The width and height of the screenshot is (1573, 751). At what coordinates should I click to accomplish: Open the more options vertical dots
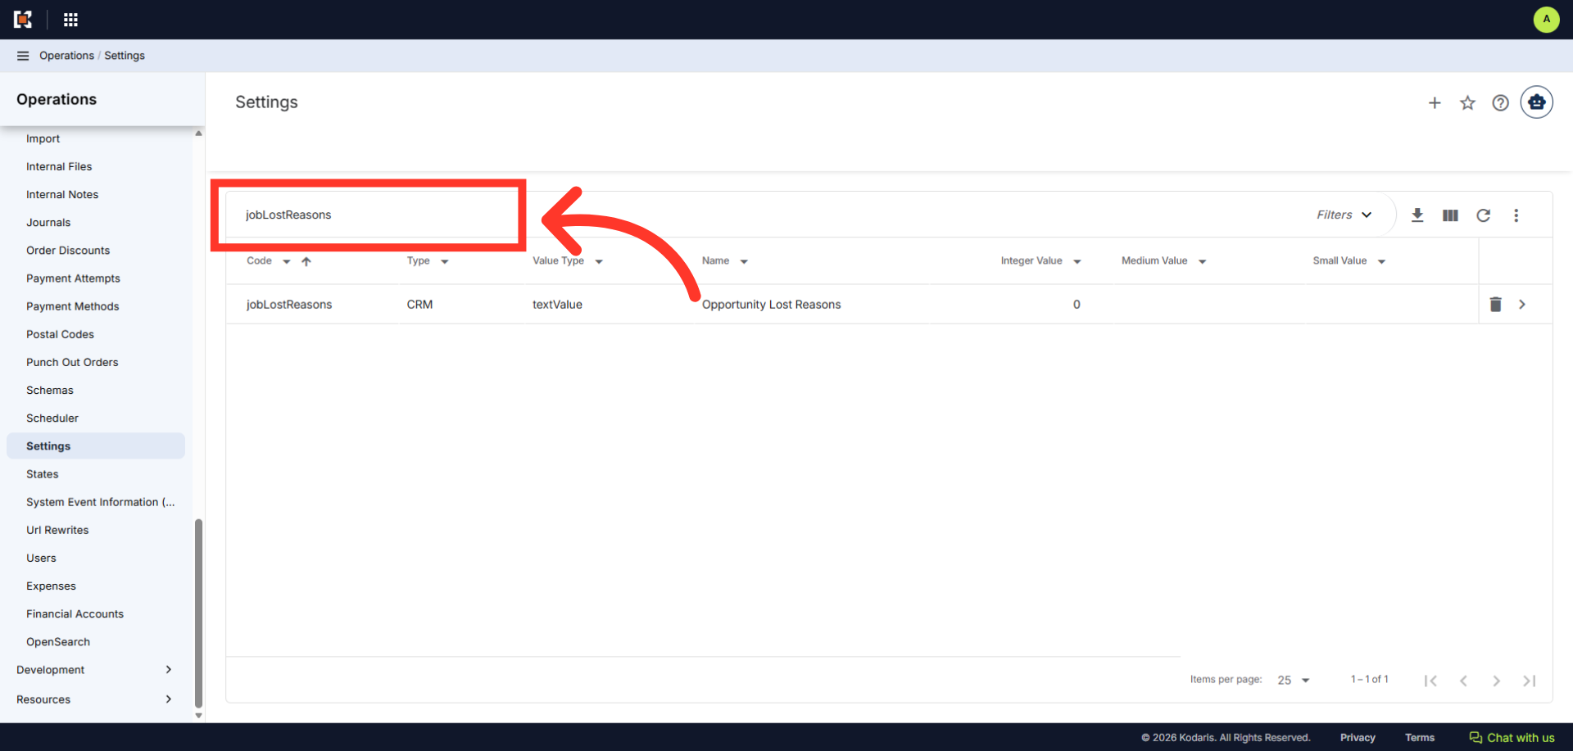[1516, 215]
